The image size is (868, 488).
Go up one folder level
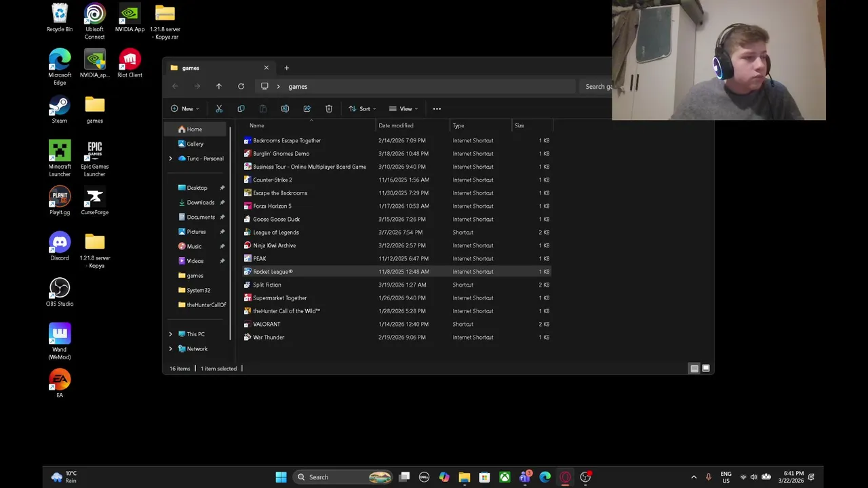click(x=218, y=86)
